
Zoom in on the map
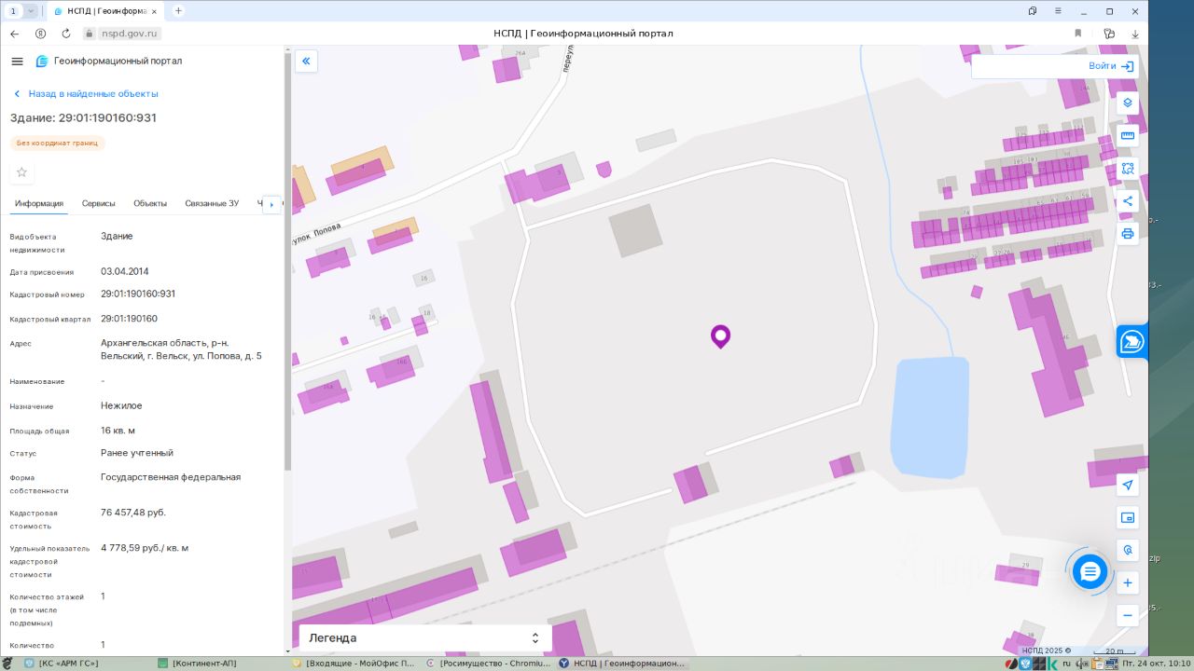[x=1127, y=583]
